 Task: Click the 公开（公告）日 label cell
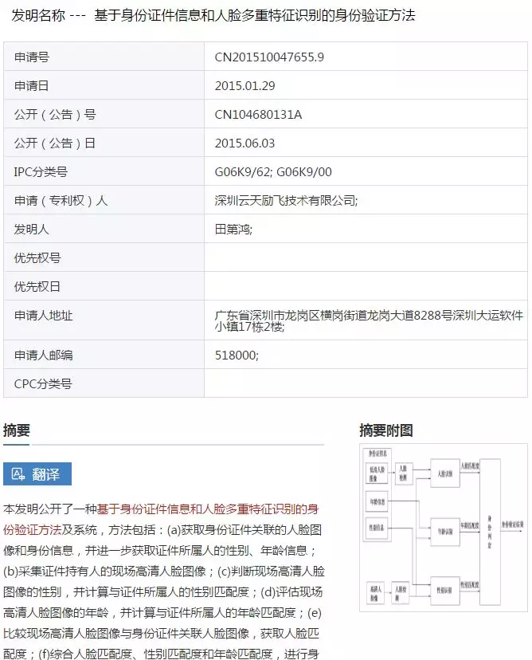click(104, 142)
